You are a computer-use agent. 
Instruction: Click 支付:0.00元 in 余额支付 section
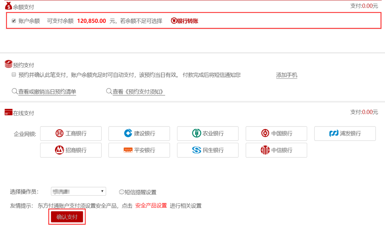point(364,6)
